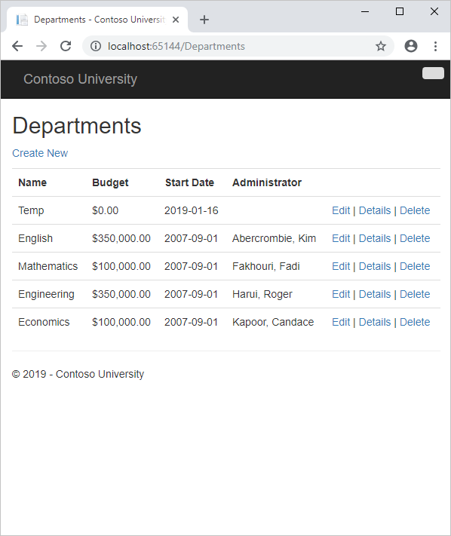Edit the Temp department
This screenshot has width=451, height=536.
pos(341,210)
